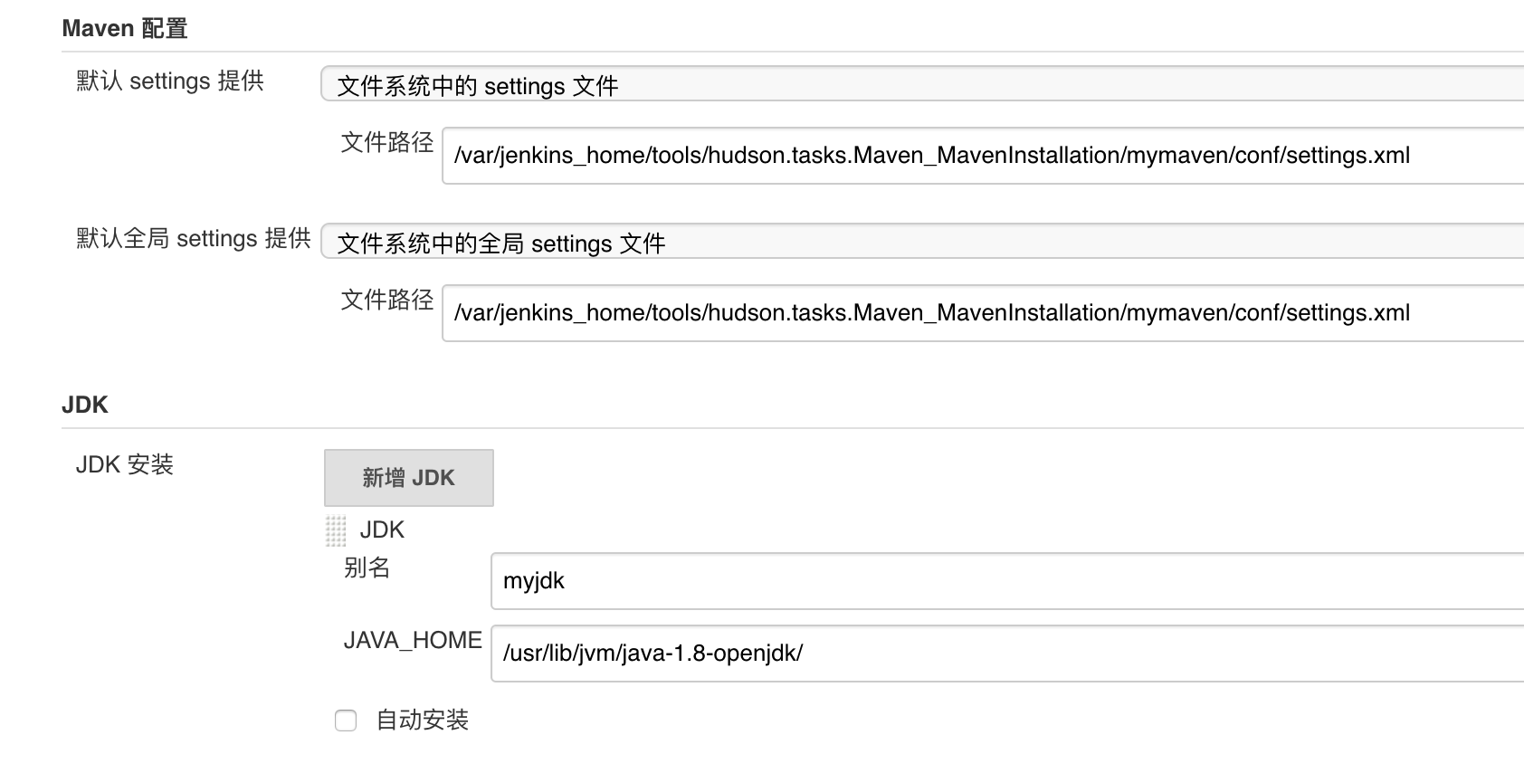Open the 默认 settings 提供 dropdown
The height and width of the screenshot is (773, 1524).
[x=922, y=84]
